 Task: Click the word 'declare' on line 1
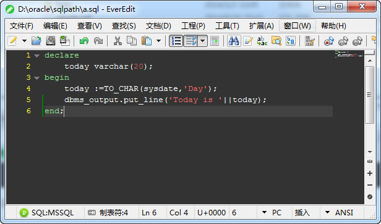61,56
